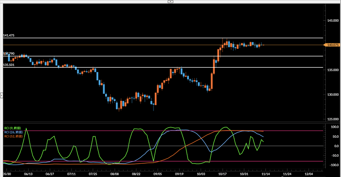Select the 135.501 horizontal line label
Viewport: 341px width, 177px height.
(9, 65)
